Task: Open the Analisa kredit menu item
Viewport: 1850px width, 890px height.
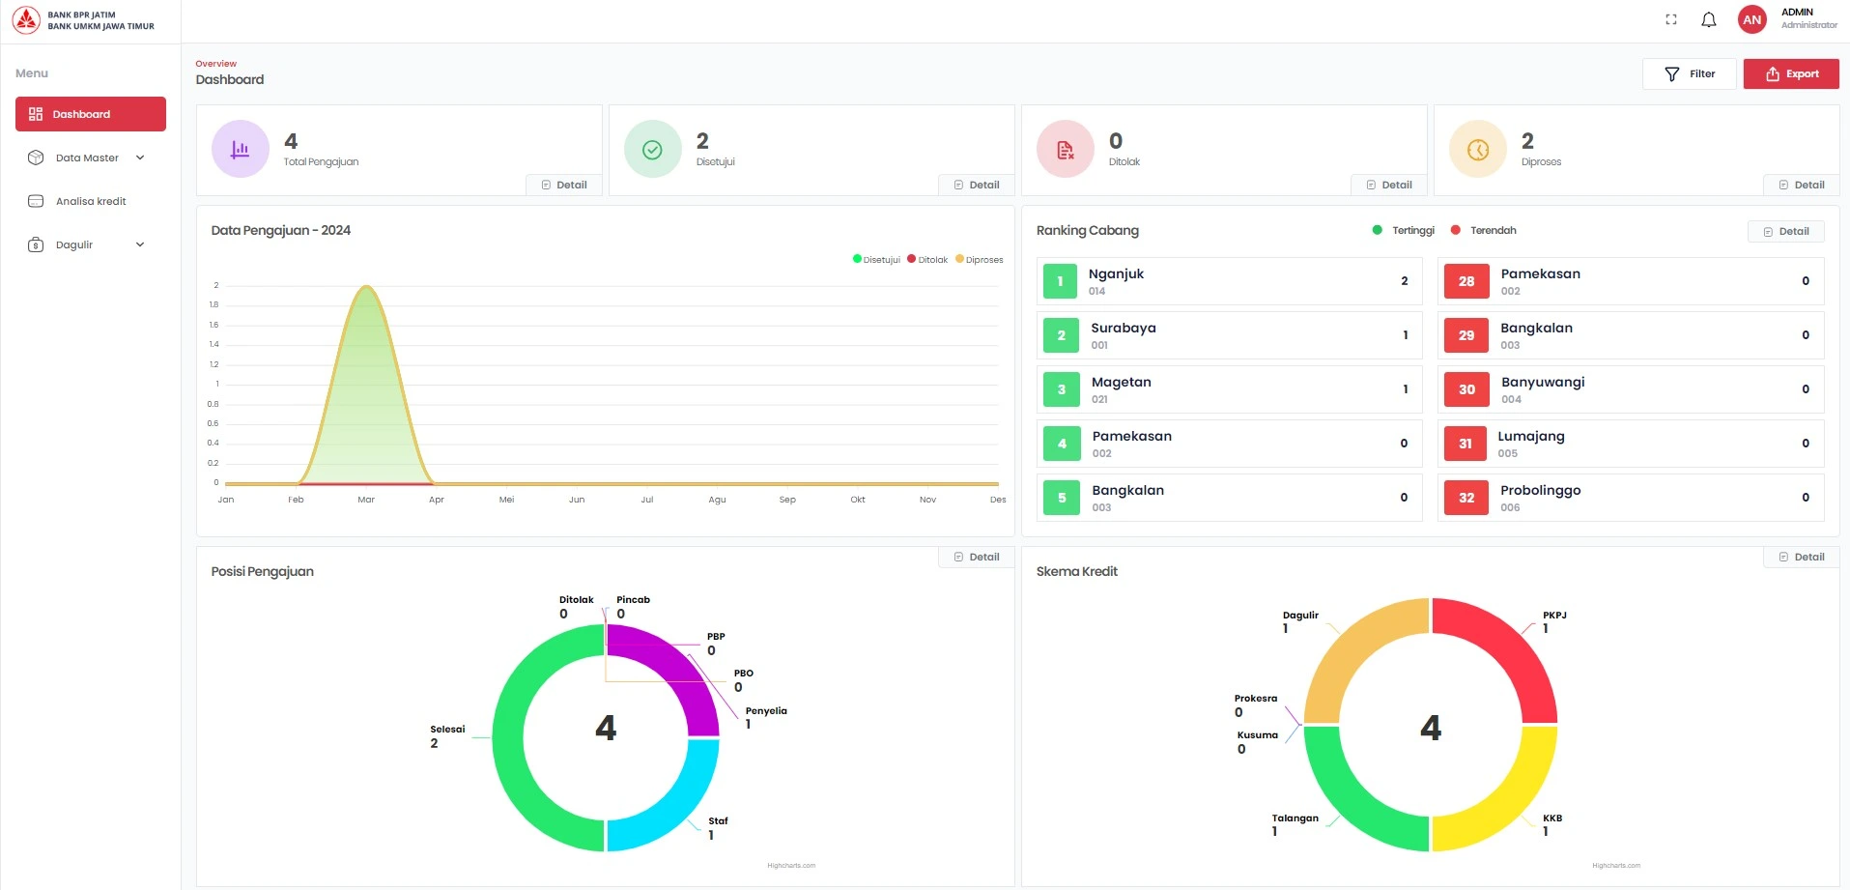Action: click(91, 201)
